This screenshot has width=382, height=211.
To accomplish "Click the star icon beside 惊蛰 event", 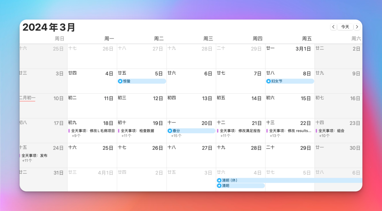I will click(120, 81).
